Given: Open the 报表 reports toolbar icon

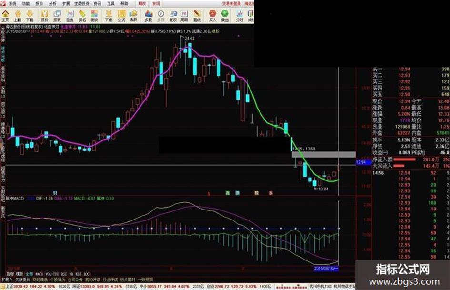Looking at the screenshot, I should tap(58, 16).
